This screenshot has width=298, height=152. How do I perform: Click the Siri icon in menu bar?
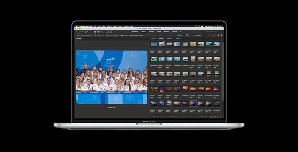pos(218,26)
